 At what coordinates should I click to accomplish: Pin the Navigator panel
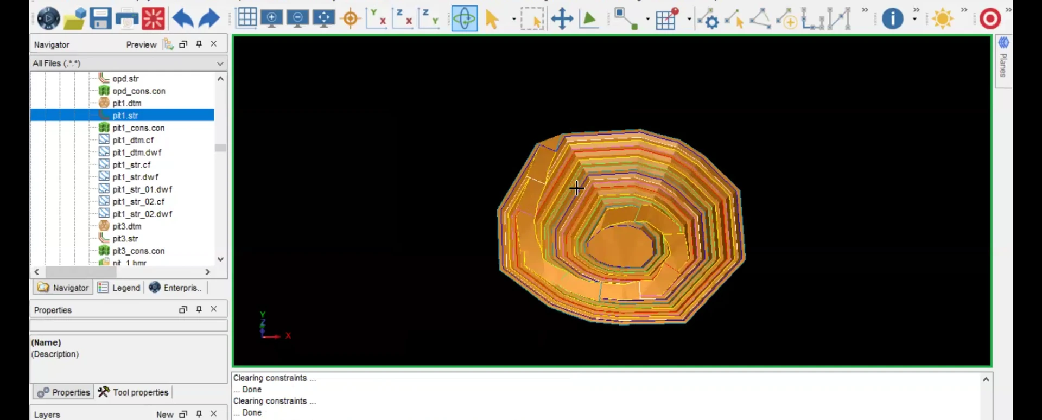(x=199, y=44)
